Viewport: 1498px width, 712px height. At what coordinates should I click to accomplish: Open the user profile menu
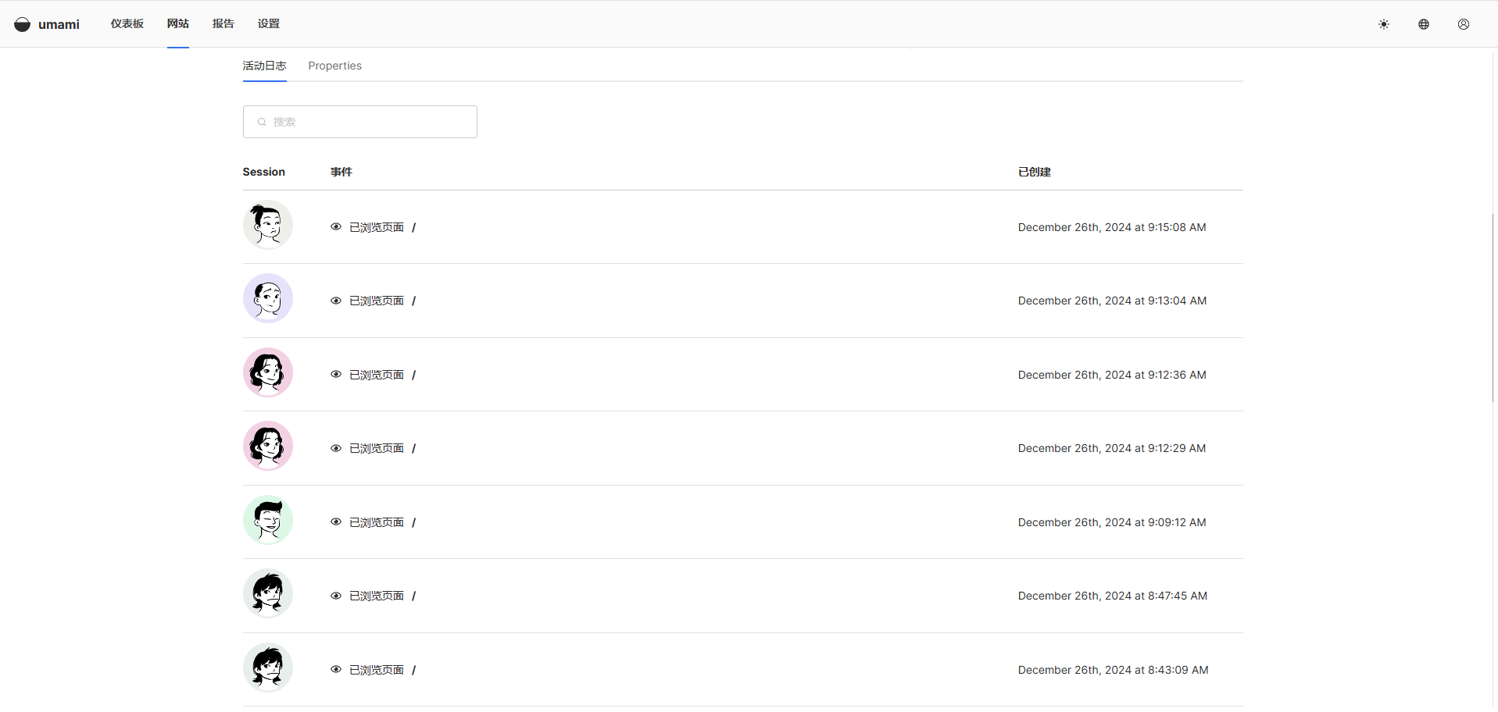coord(1463,24)
